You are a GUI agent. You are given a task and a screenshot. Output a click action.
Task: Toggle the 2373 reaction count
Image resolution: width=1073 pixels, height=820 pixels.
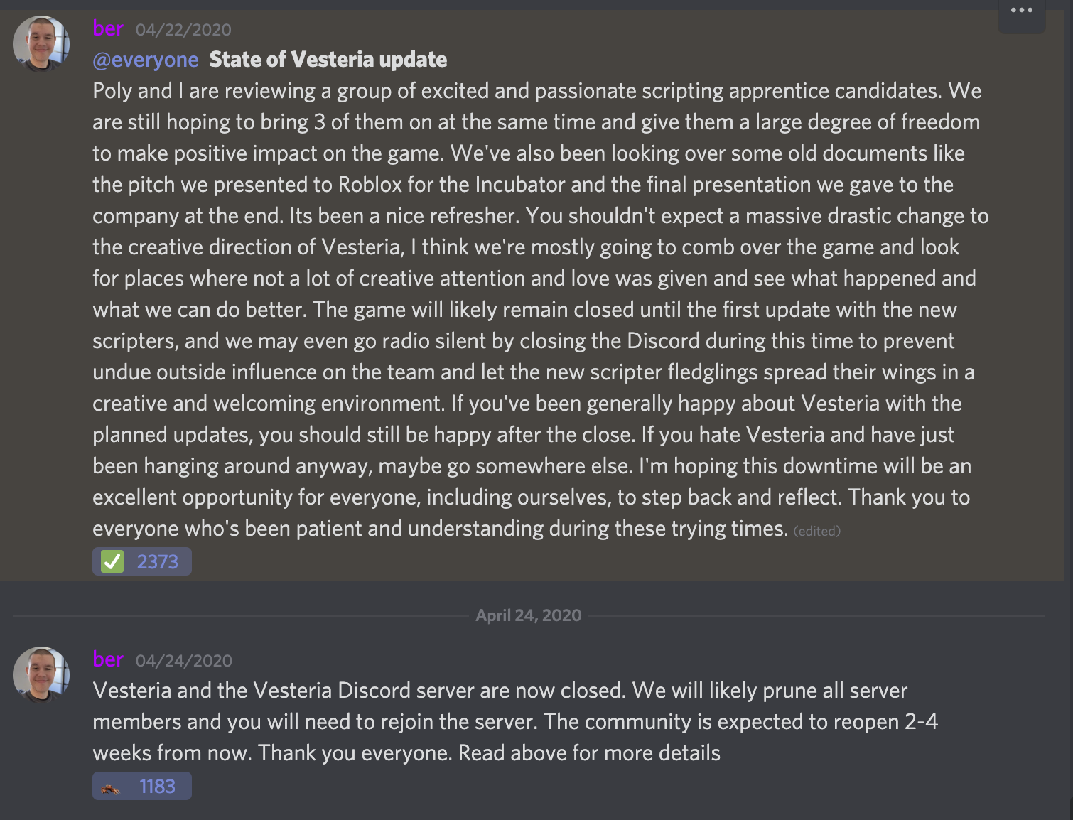pos(157,562)
